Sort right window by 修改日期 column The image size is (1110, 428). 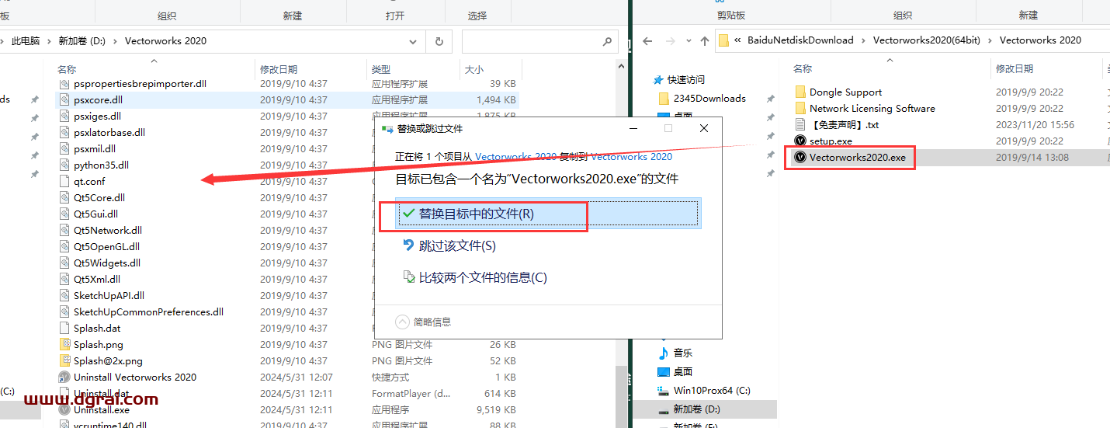click(x=1015, y=69)
